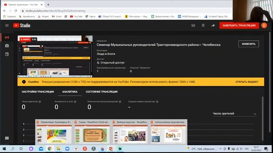Open the Сетевой Город bookmark
This screenshot has width=273, height=153.
click(216, 17)
